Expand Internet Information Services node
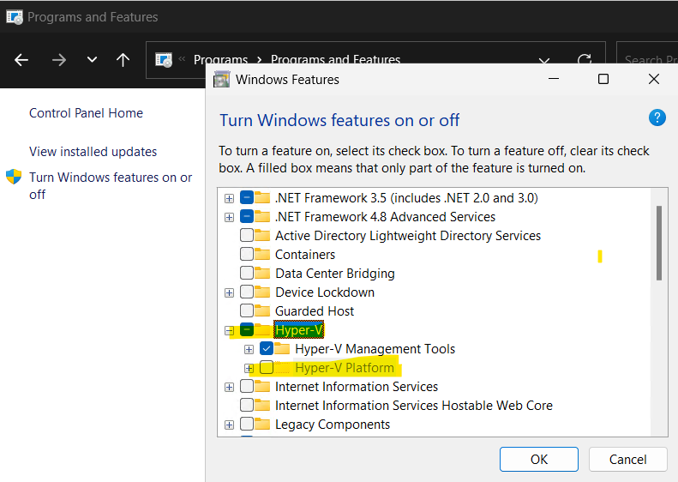678x482 pixels. point(229,388)
